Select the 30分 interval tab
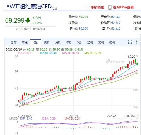Screen dimensions: 141x135 pos(101,42)
